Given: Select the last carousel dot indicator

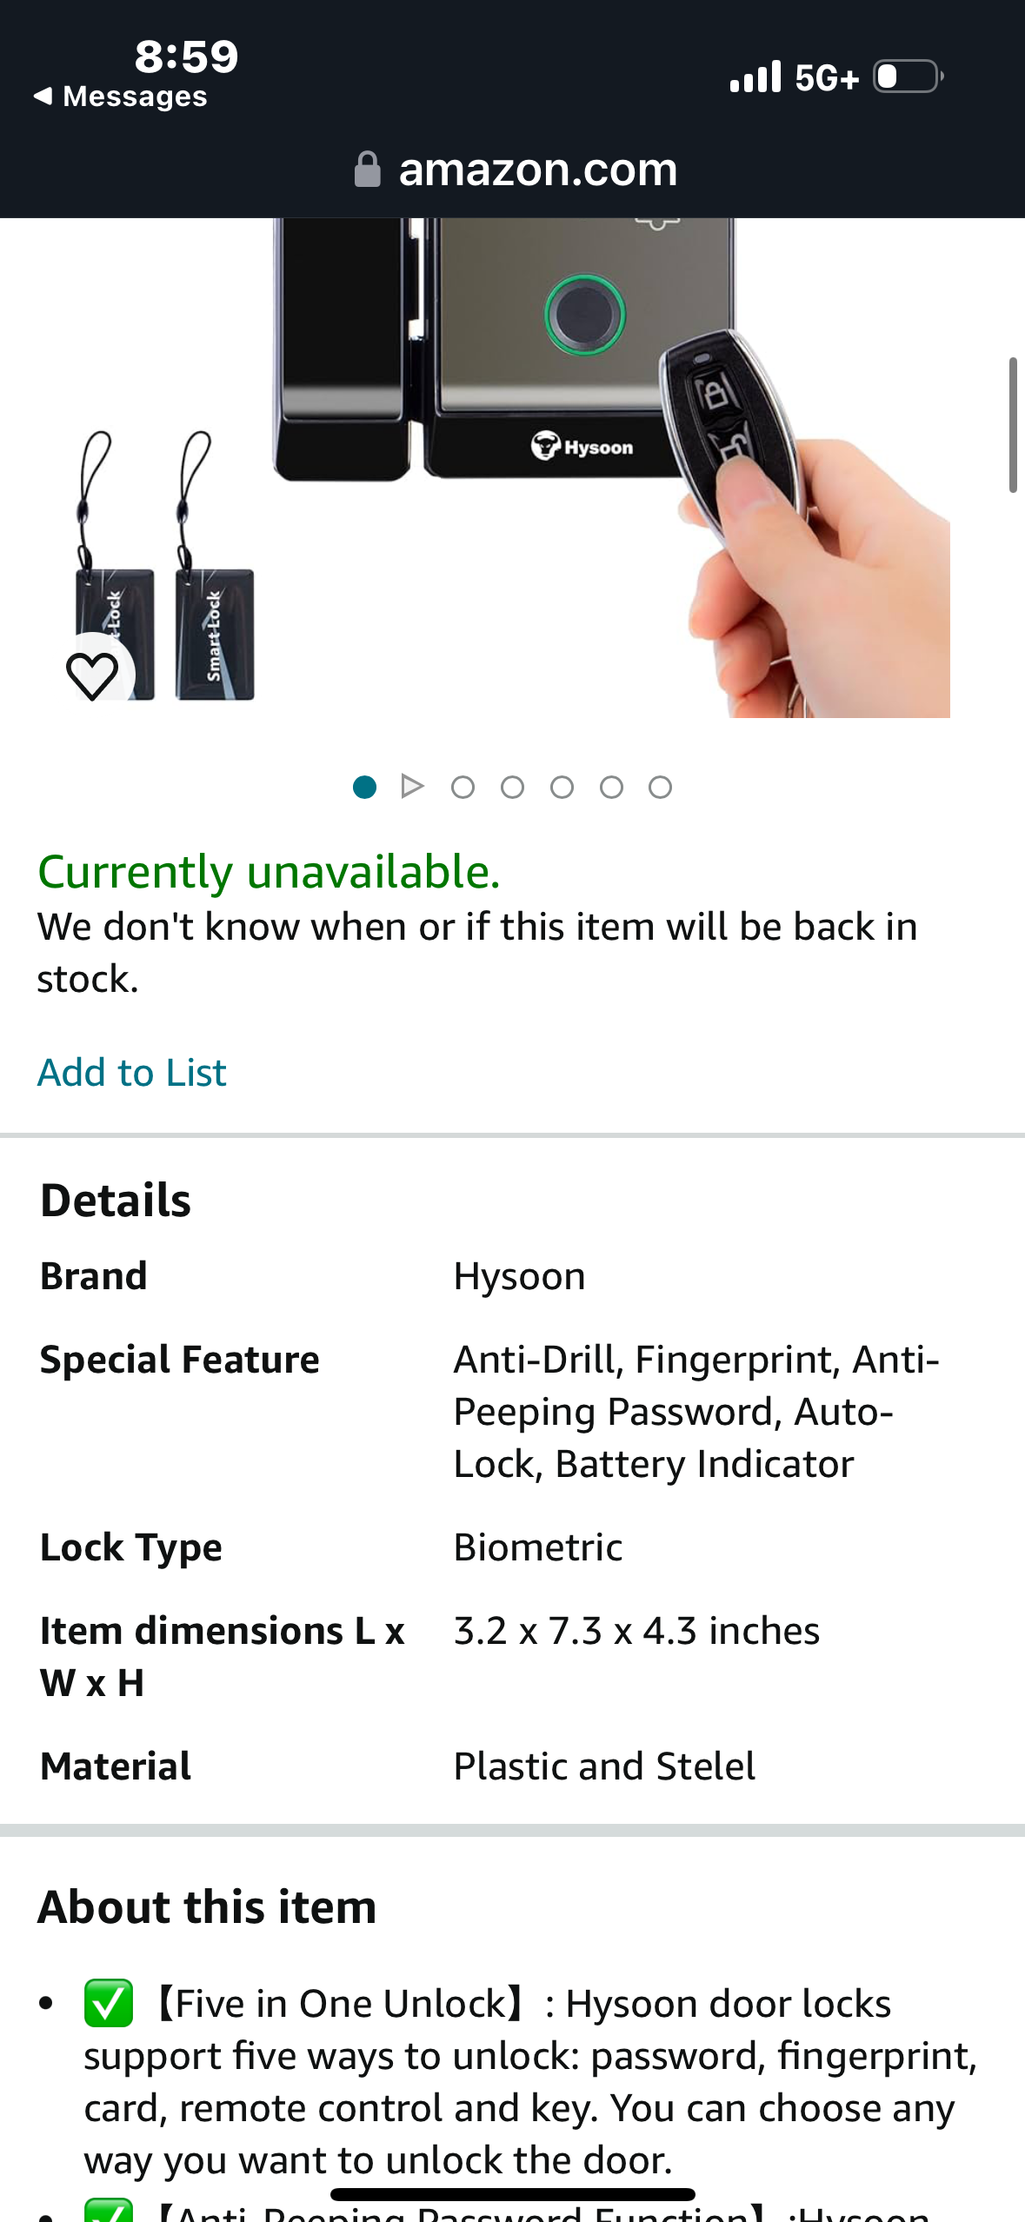Looking at the screenshot, I should click(661, 785).
